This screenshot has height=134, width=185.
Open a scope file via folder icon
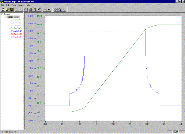coord(6,9)
